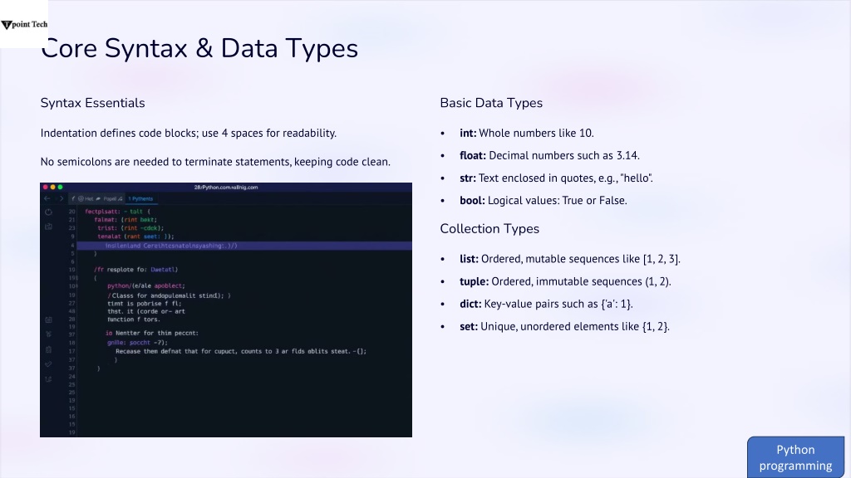The height and width of the screenshot is (478, 851).
Task: Click the scissors-like icon in editor sidebar
Action: (48, 334)
